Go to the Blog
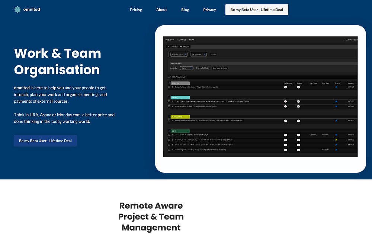Image resolution: width=372 pixels, height=234 pixels. pyautogui.click(x=185, y=10)
